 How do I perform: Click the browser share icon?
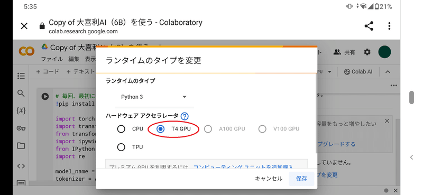tap(369, 26)
